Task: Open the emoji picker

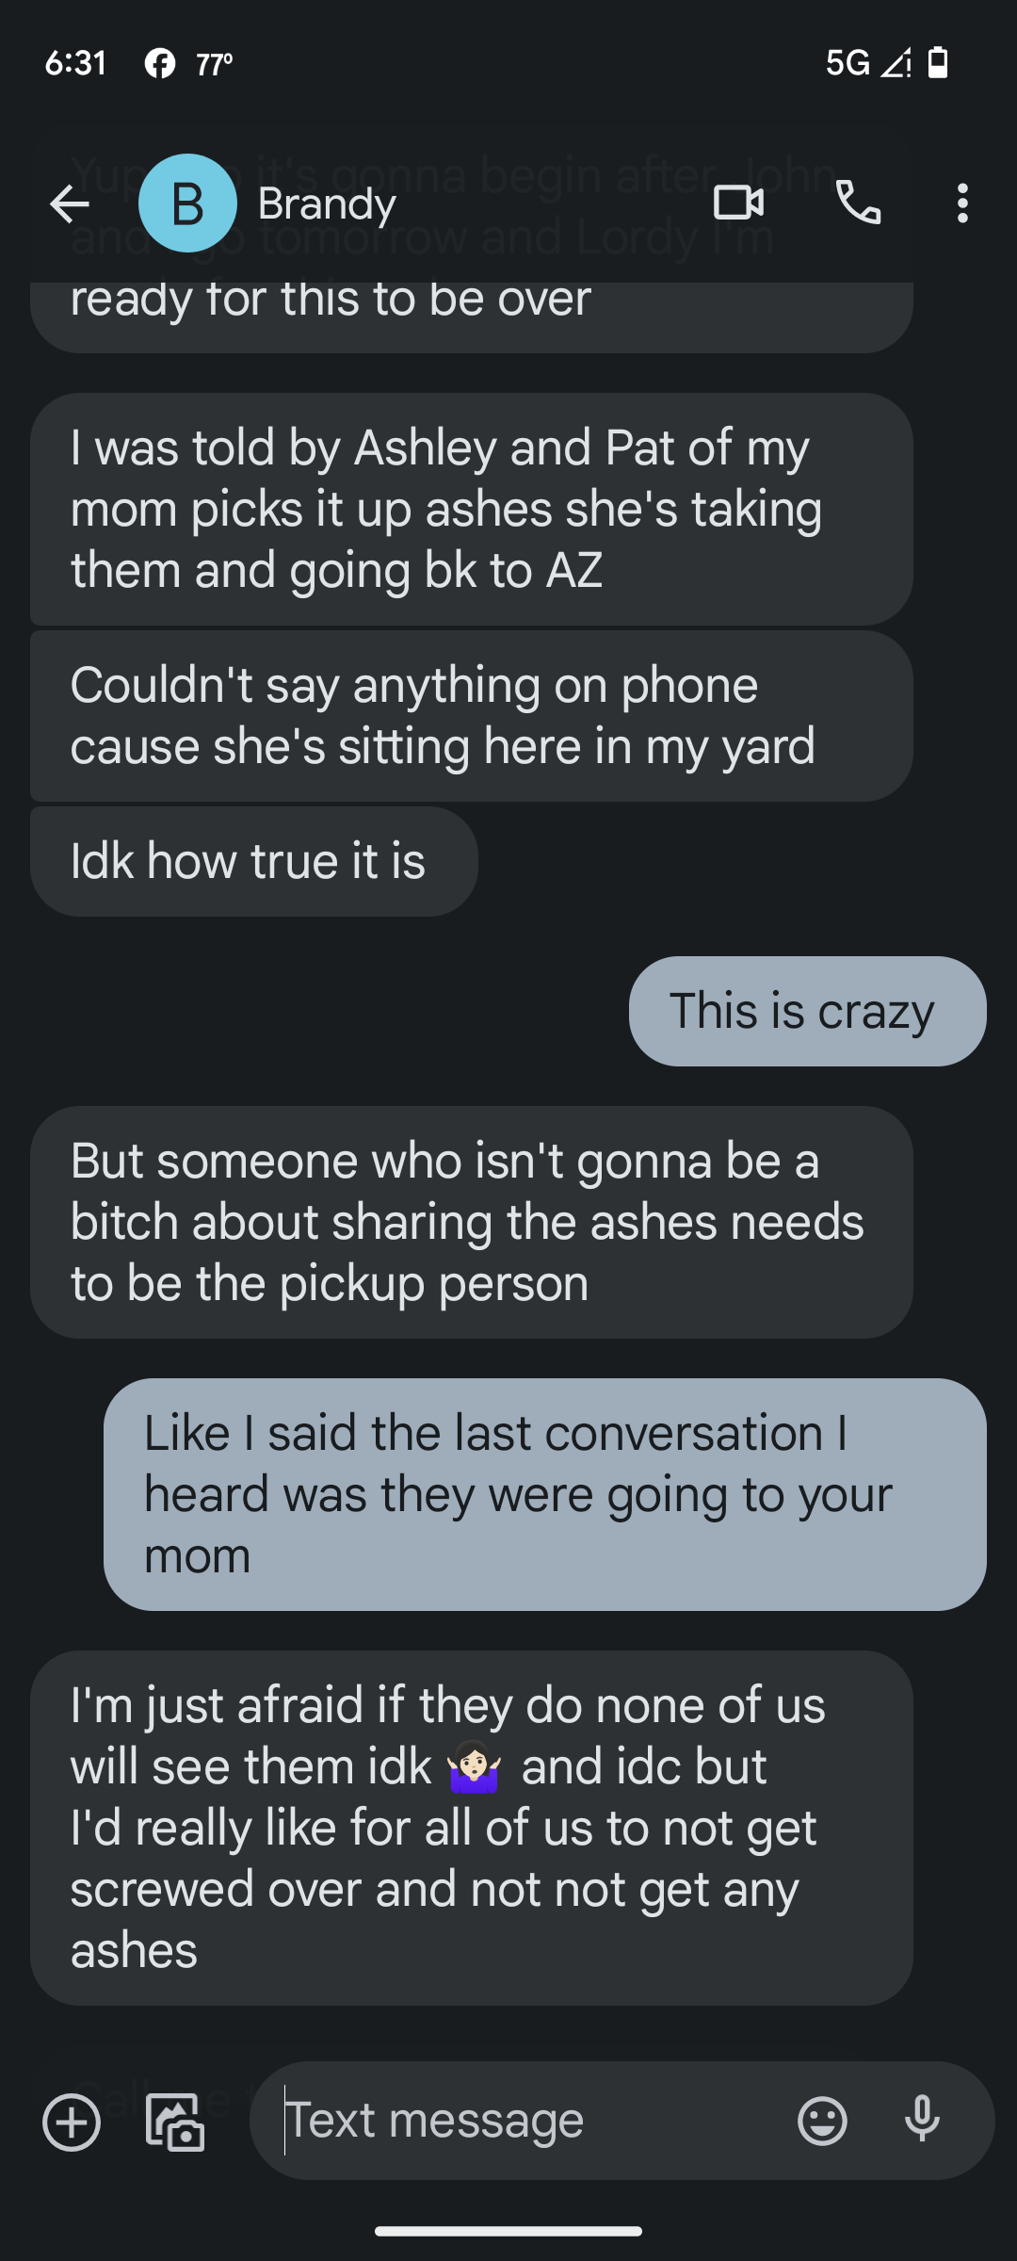Action: pyautogui.click(x=822, y=2121)
